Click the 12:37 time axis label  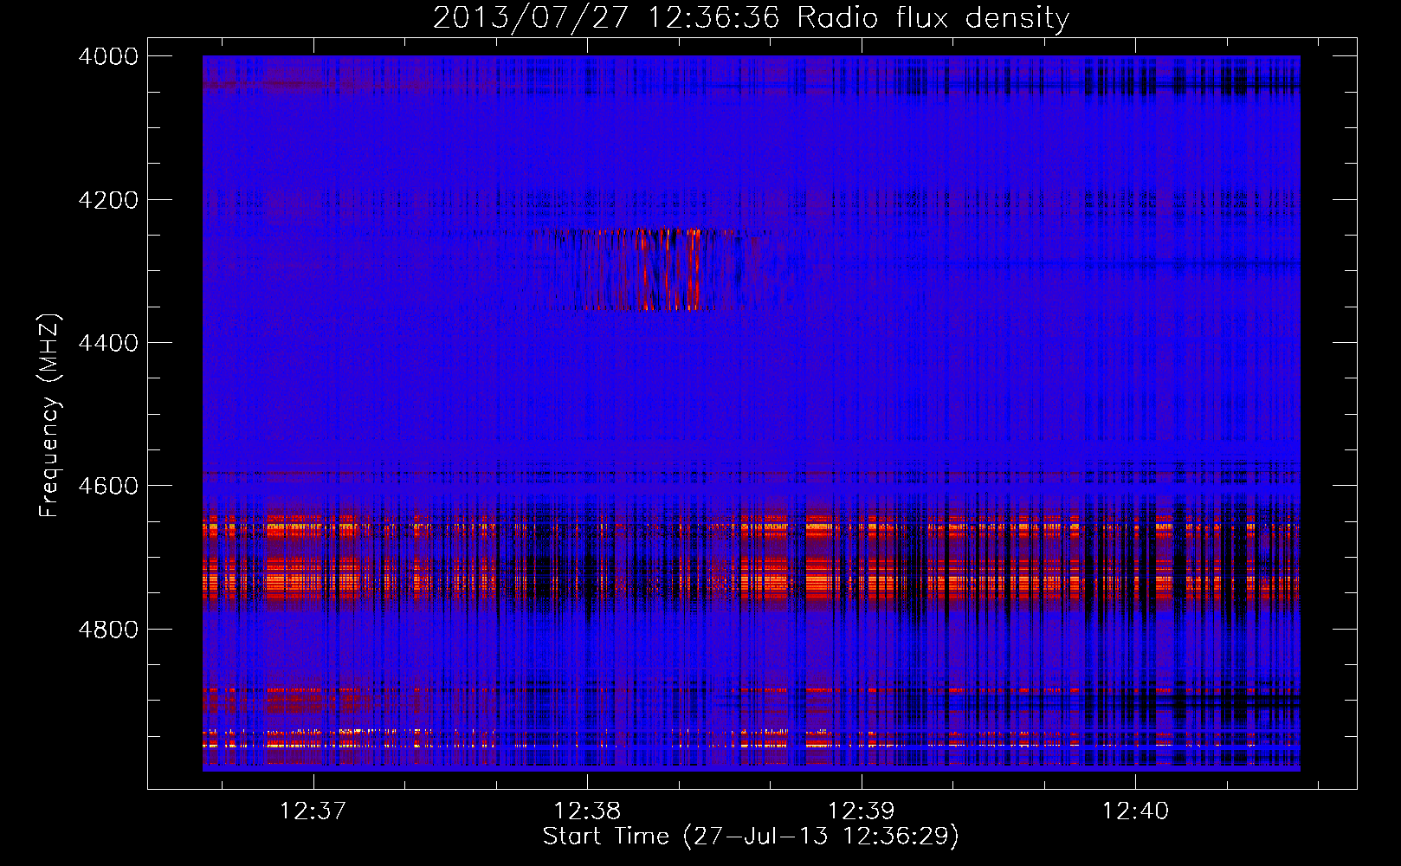click(x=313, y=811)
